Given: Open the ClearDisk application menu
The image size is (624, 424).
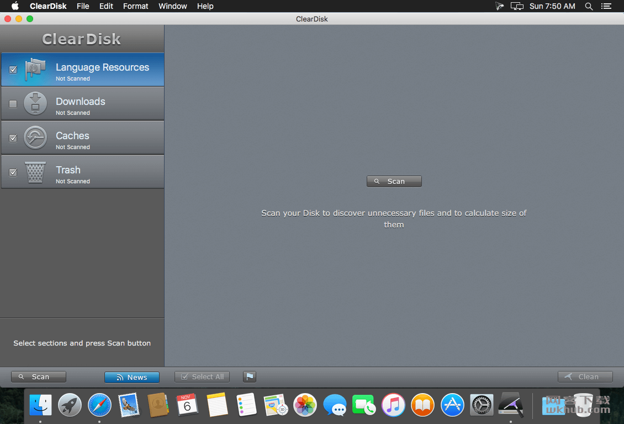Looking at the screenshot, I should pos(48,7).
